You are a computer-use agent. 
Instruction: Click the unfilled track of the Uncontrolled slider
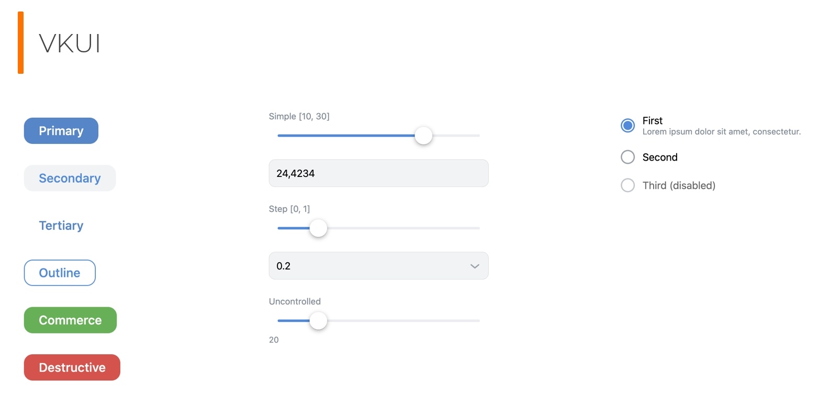click(403, 321)
